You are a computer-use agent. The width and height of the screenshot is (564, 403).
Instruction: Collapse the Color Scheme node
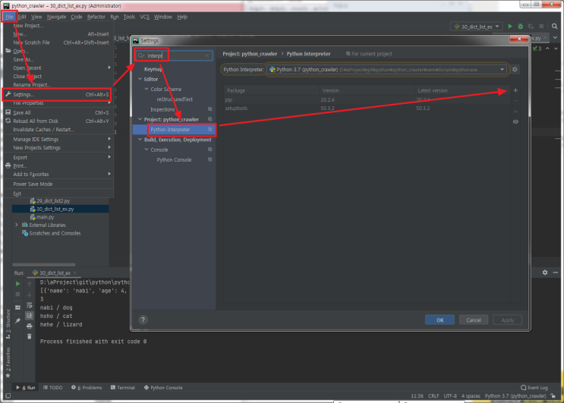[x=147, y=89]
